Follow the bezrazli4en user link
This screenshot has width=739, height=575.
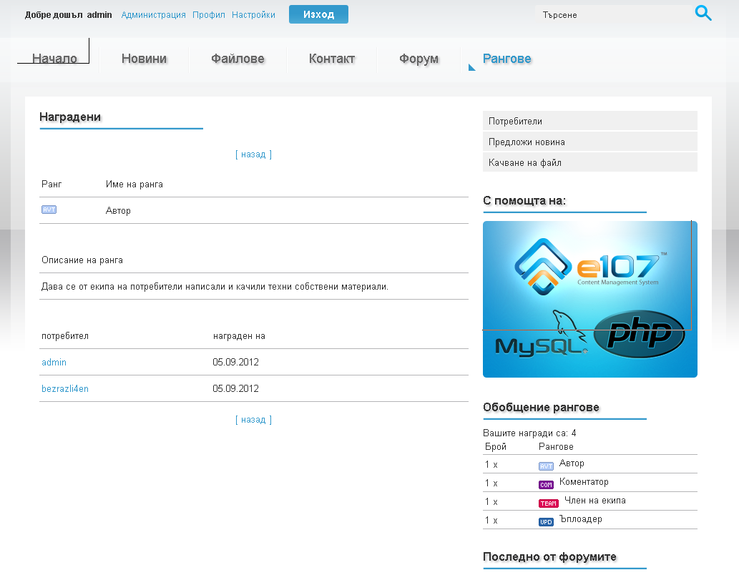tap(64, 388)
